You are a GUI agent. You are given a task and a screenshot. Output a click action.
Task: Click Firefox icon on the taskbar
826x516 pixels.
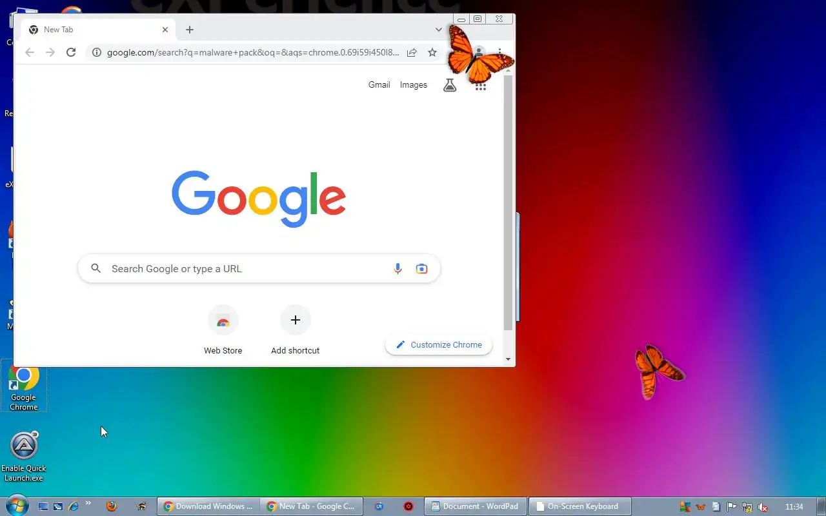(112, 506)
